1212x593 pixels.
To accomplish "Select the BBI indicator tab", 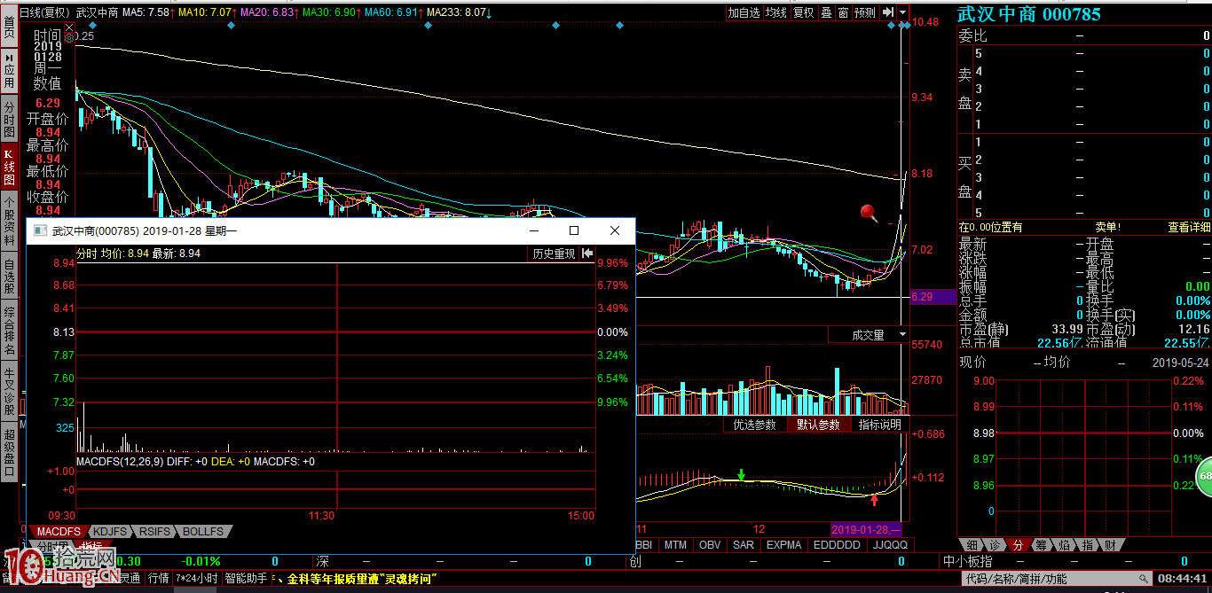I will click(645, 544).
